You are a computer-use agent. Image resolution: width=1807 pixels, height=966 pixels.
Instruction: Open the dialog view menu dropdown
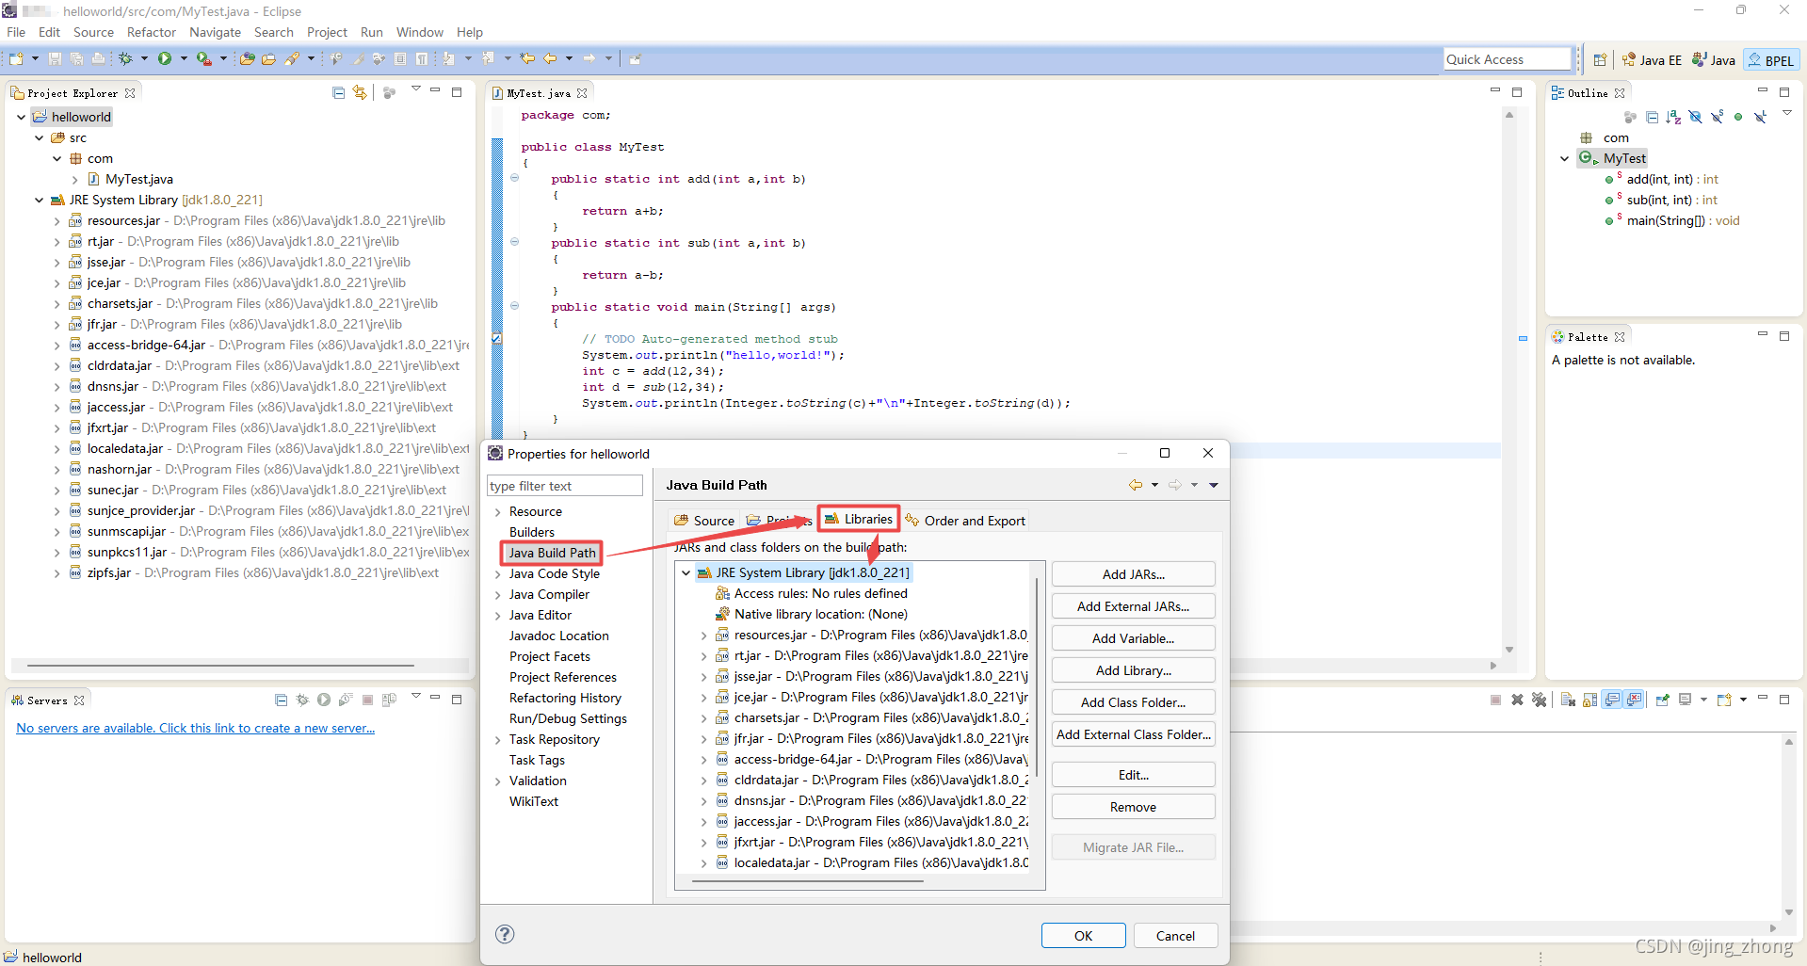[1214, 485]
